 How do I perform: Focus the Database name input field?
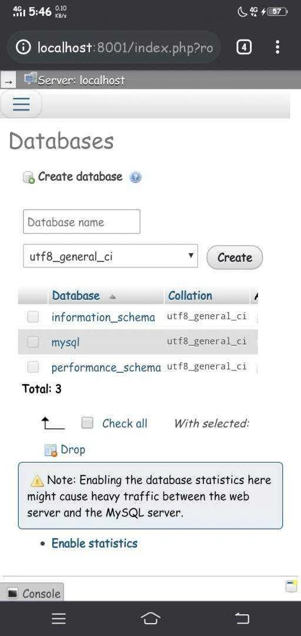[82, 221]
